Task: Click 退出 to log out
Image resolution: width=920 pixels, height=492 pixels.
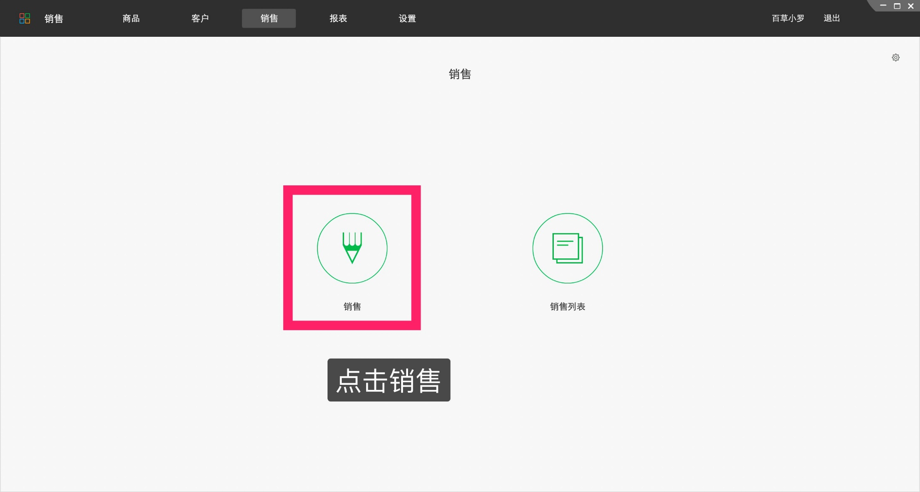Action: coord(831,18)
